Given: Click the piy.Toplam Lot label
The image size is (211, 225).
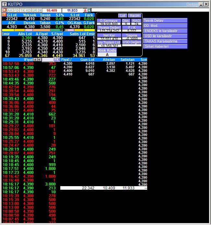Looking at the screenshot, I should [x=109, y=42].
